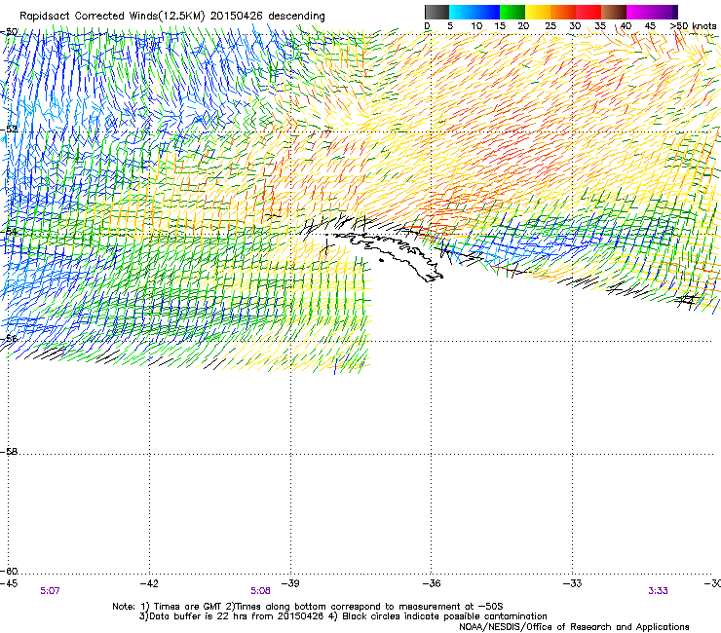The width and height of the screenshot is (721, 633).
Task: Click the purple 45-50 knots legend swatch
Action: coord(664,12)
